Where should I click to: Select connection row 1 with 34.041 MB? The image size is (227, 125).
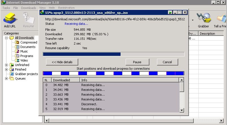(111, 90)
